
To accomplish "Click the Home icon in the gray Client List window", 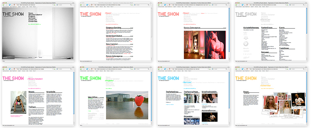I will coord(247,5).
